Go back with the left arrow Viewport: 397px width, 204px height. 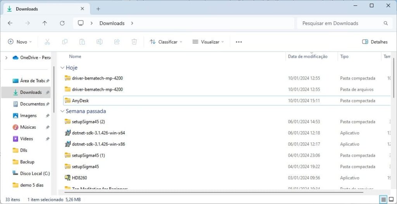[10, 23]
